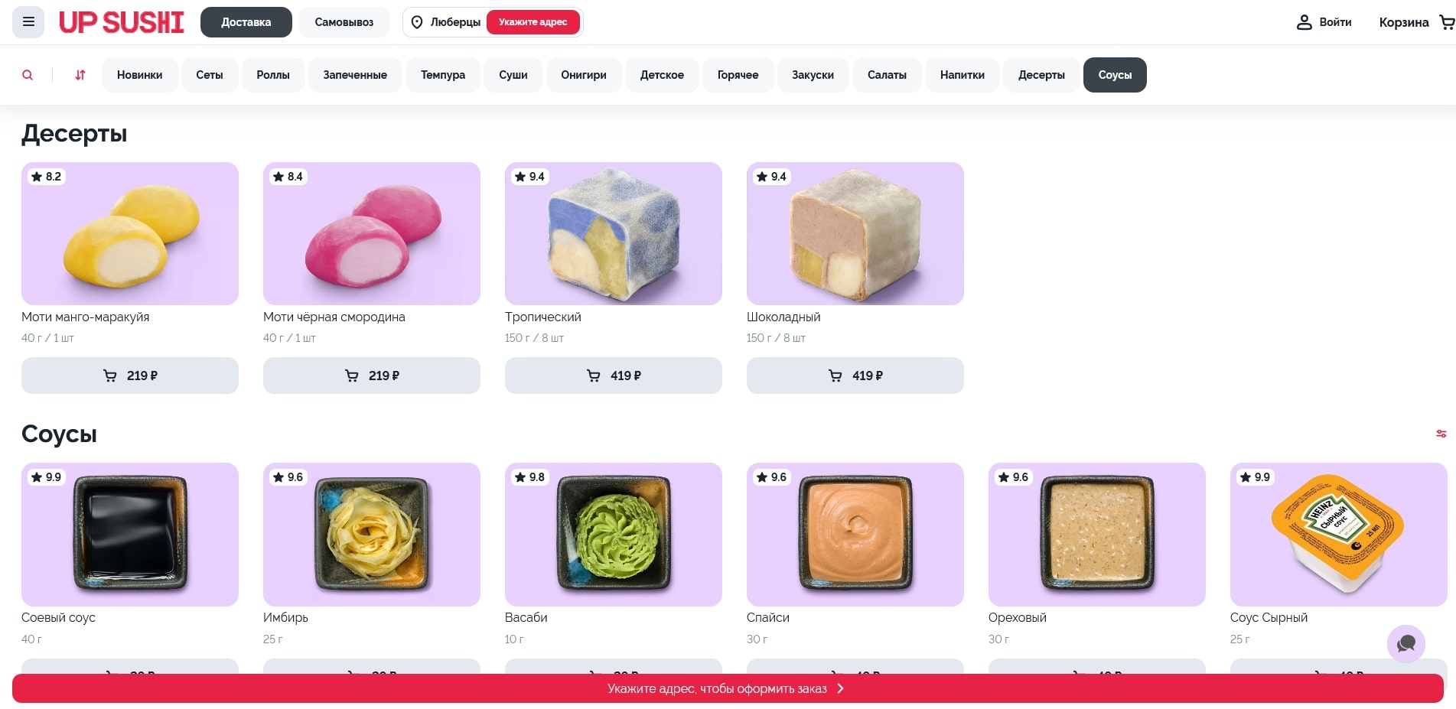Viewport: 1456px width, 709px height.
Task: Open the Корзина cart icon
Action: [1447, 22]
